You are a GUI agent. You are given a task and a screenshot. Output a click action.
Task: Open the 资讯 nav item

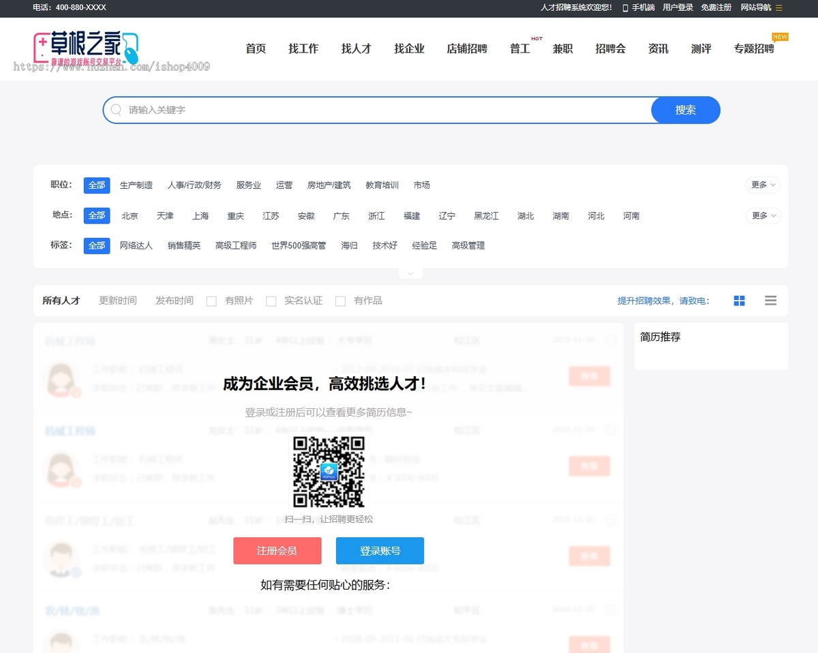coord(658,48)
